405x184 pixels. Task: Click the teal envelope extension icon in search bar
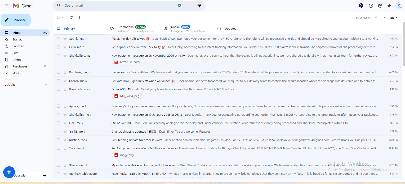coord(180,6)
